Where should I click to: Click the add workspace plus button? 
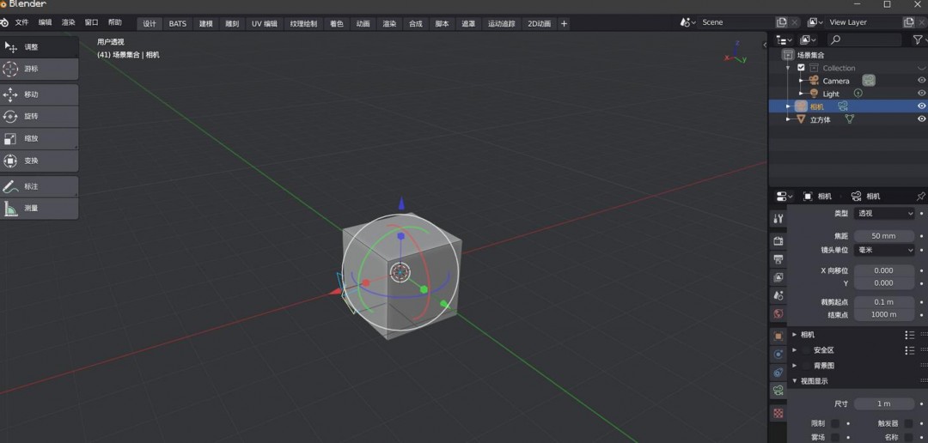[565, 23]
